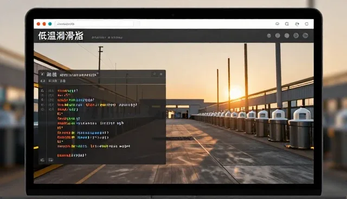Click the second icon in browser toolbar

[x=287, y=24]
